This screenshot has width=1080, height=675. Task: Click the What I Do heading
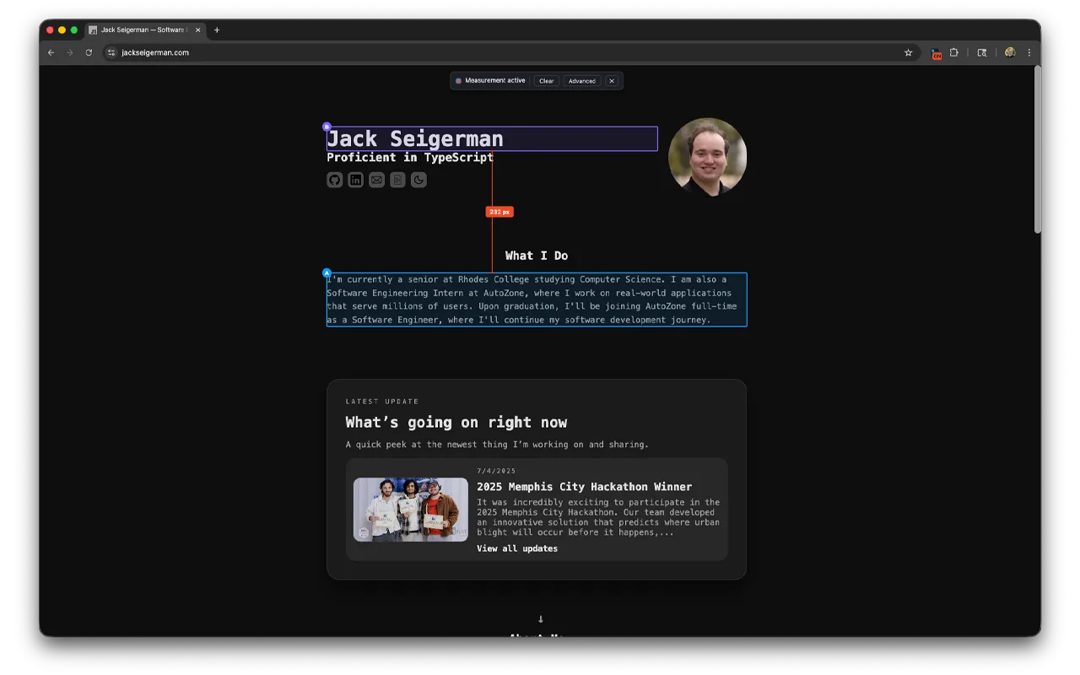point(537,256)
